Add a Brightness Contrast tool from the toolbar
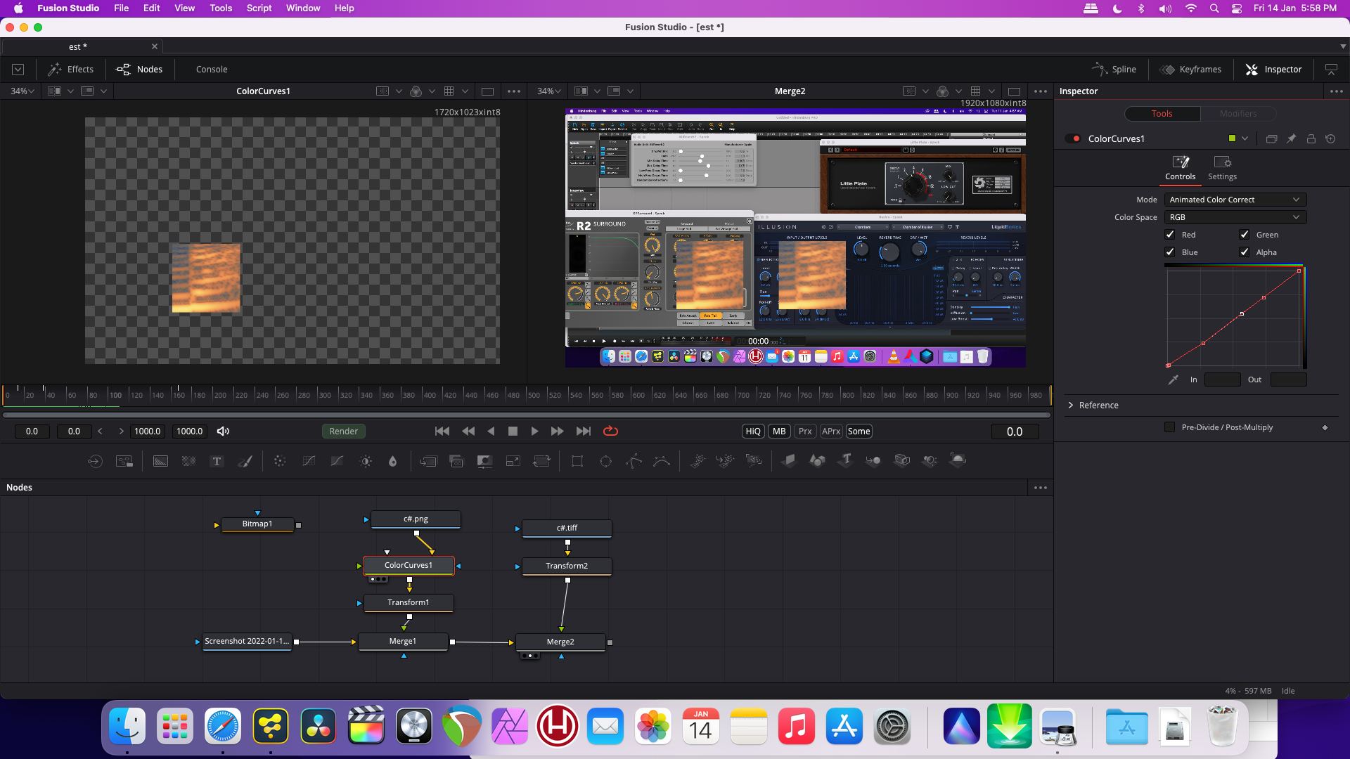This screenshot has height=759, width=1350. coord(366,461)
